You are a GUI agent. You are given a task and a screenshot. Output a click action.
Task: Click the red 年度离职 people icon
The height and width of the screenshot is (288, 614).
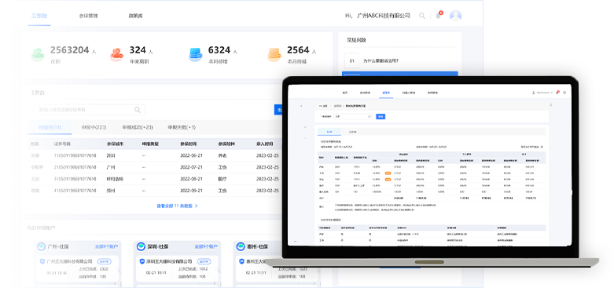[116, 55]
